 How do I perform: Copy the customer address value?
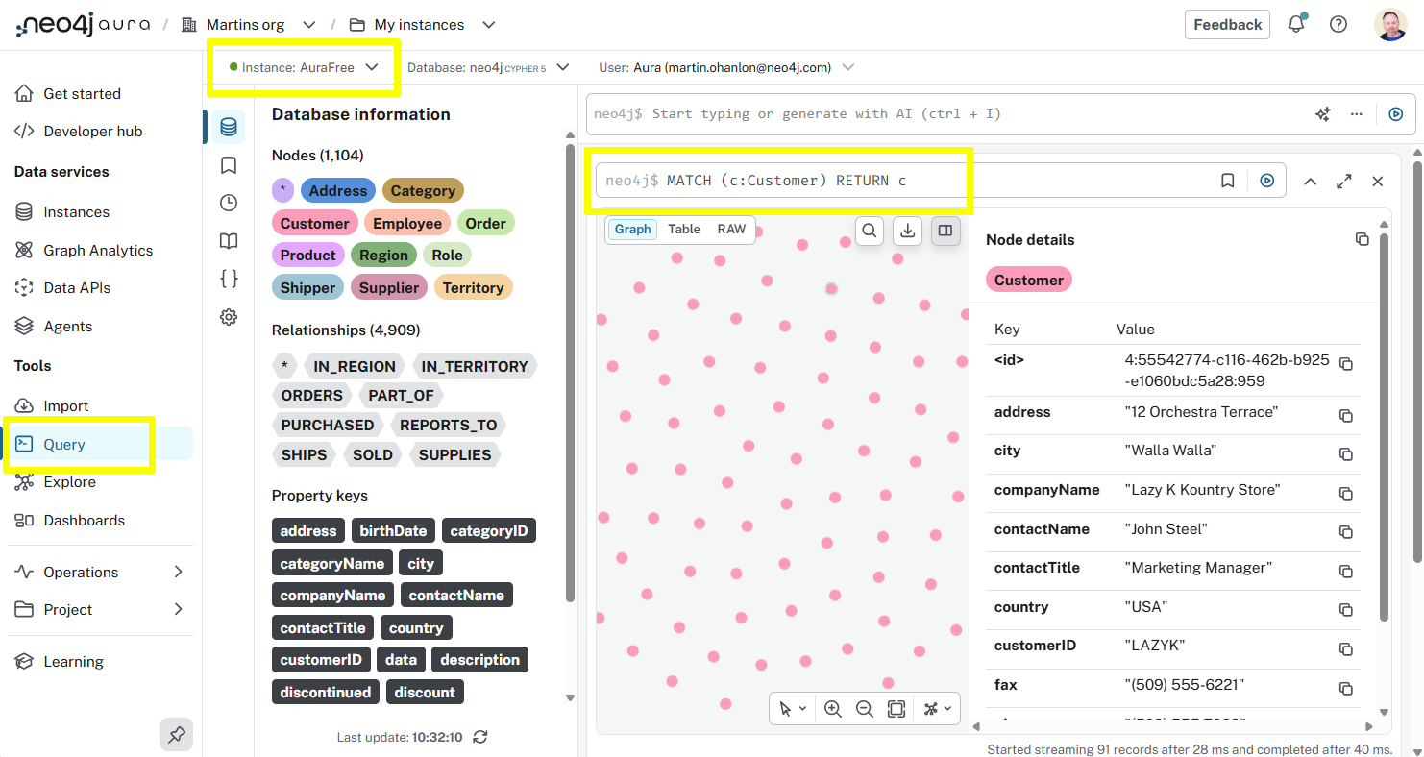click(1346, 415)
